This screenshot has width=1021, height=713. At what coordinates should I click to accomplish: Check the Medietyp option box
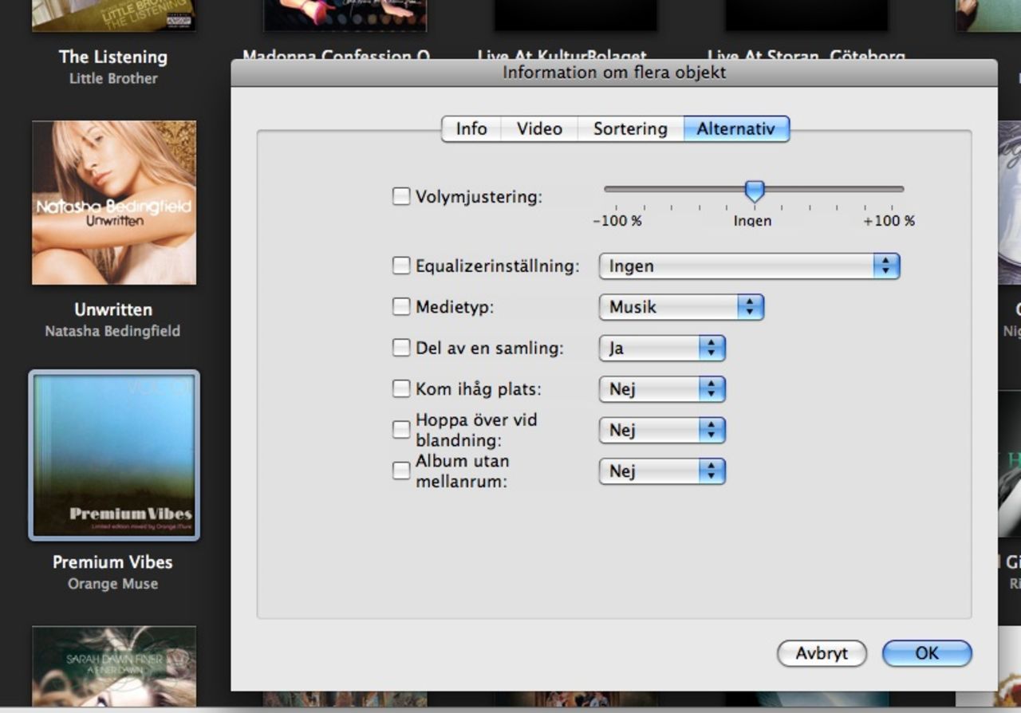pos(401,307)
